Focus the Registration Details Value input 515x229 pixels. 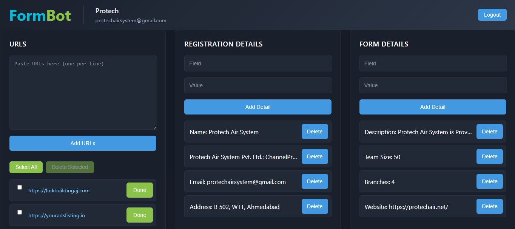pos(258,85)
